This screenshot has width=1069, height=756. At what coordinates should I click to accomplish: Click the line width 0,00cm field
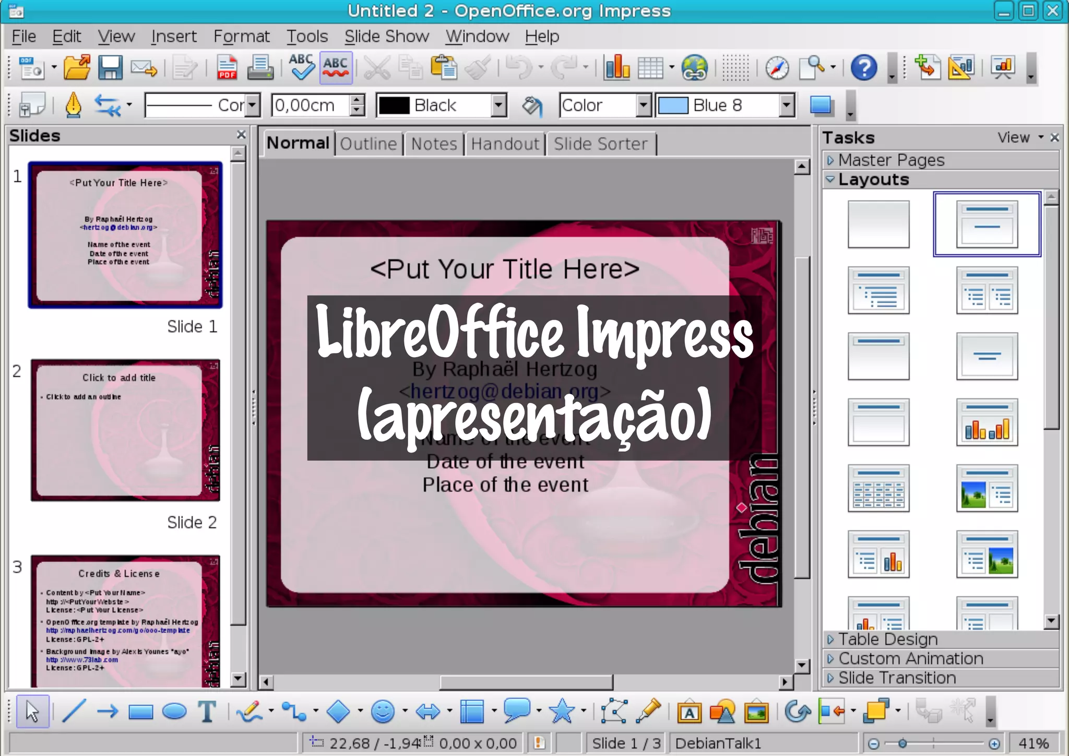tap(311, 105)
